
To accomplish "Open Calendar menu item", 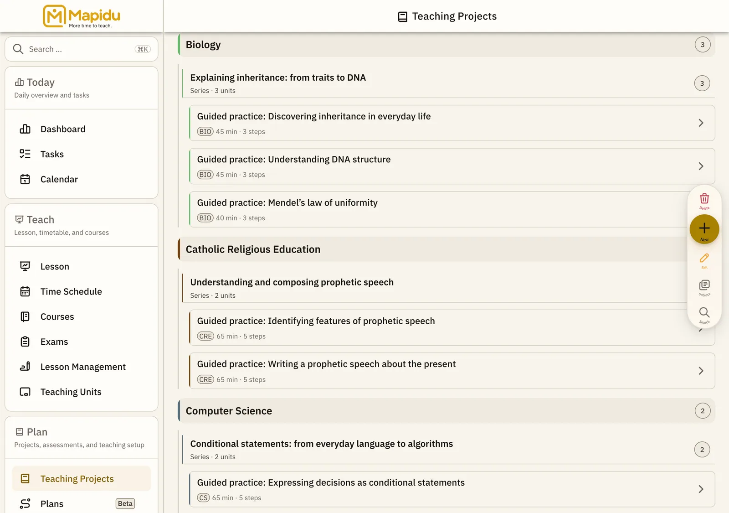I will pos(82,179).
